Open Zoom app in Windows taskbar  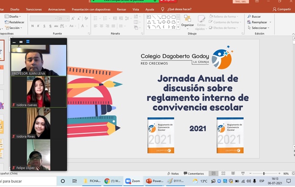point(132,181)
